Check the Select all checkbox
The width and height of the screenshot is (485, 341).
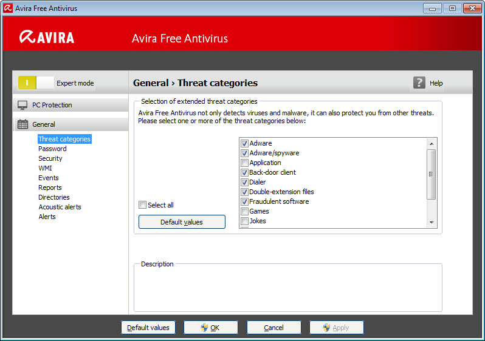[x=142, y=205]
